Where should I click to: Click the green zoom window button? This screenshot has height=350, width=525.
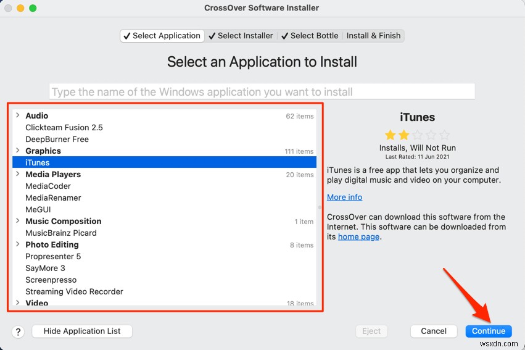pyautogui.click(x=33, y=8)
